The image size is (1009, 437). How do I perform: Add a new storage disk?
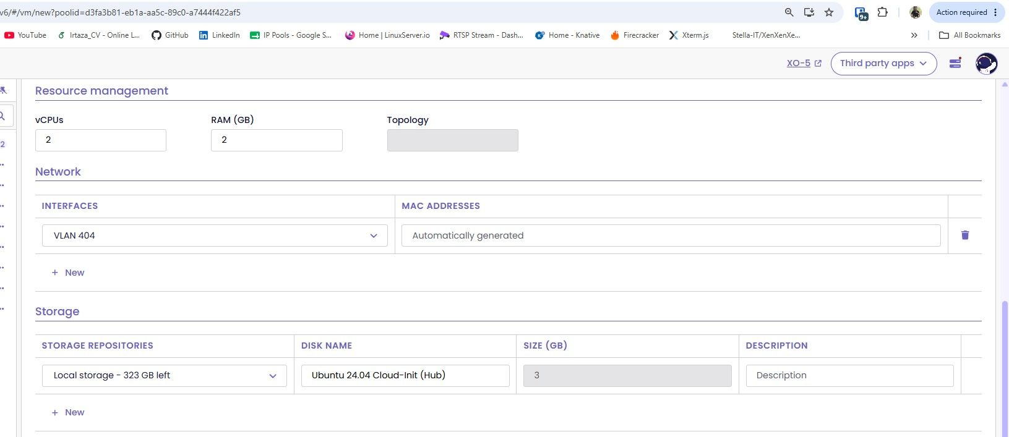point(68,412)
